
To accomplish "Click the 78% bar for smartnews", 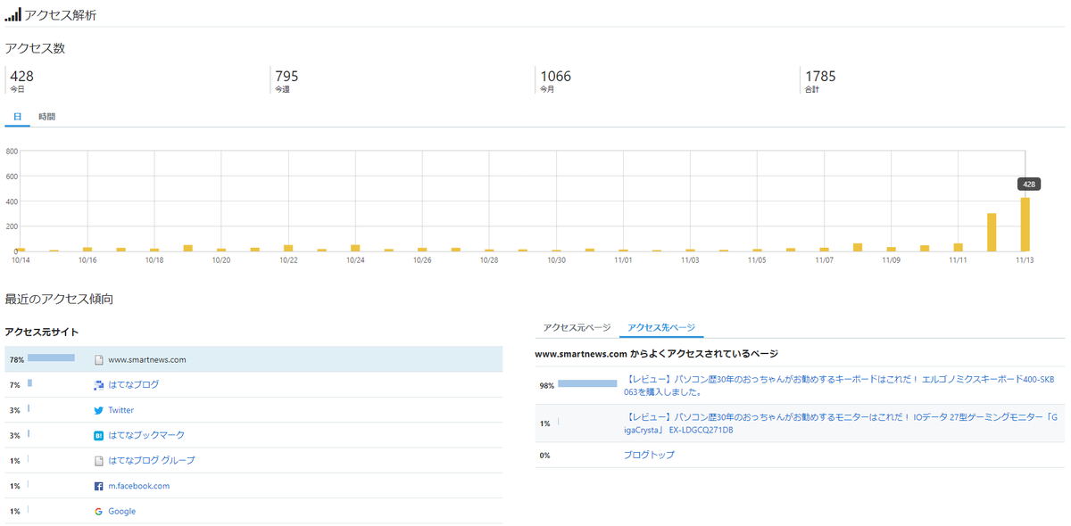I will click(51, 358).
